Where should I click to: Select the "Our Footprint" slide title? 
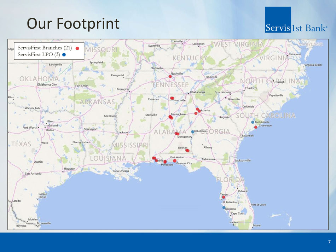tap(73, 24)
